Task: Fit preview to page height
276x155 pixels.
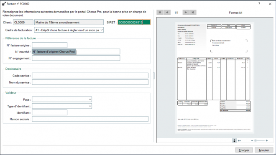Action: 234,140
